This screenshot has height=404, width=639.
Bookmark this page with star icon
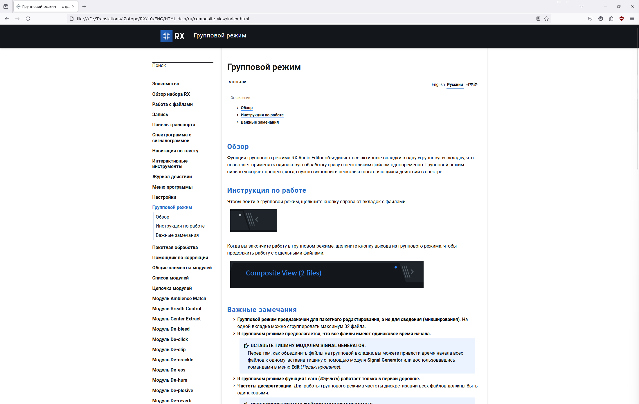coord(546,19)
